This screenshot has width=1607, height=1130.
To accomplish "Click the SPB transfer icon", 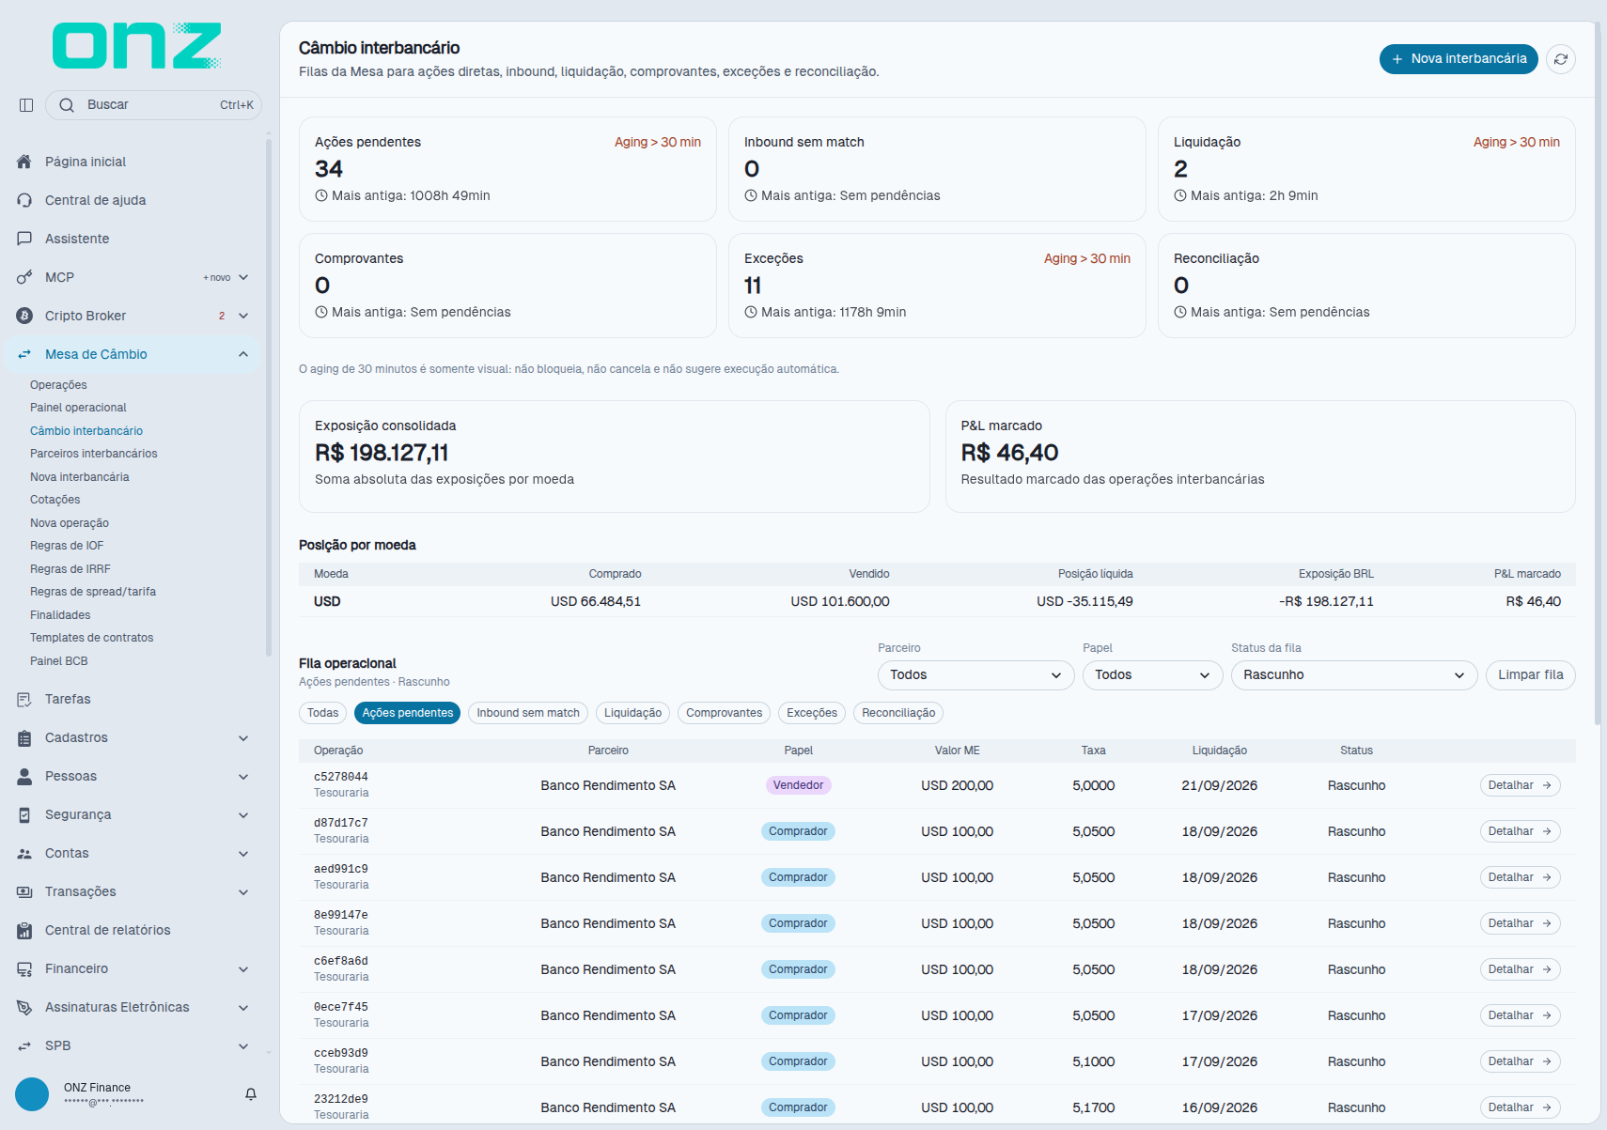I will click(24, 1045).
